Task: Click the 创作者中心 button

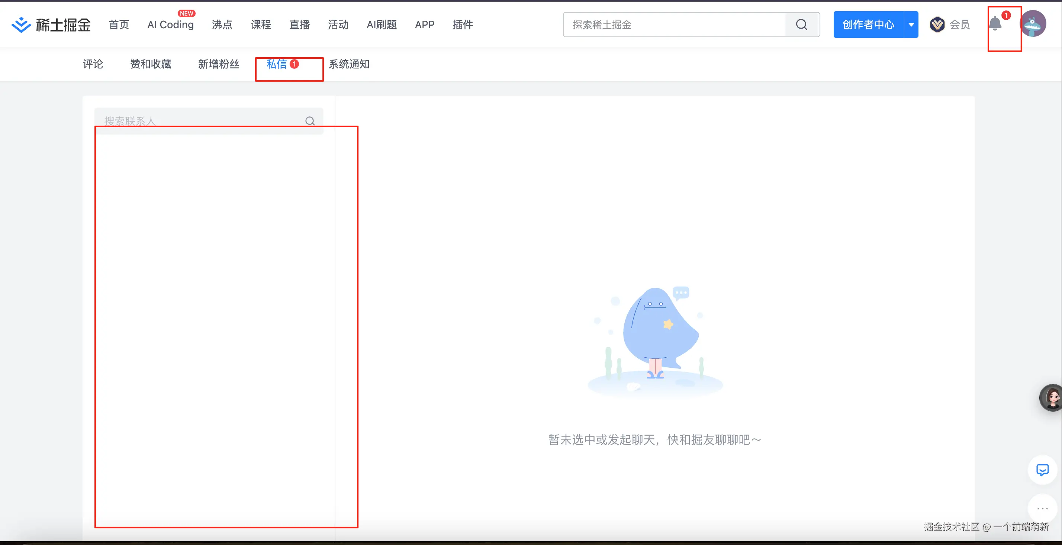Action: click(868, 24)
